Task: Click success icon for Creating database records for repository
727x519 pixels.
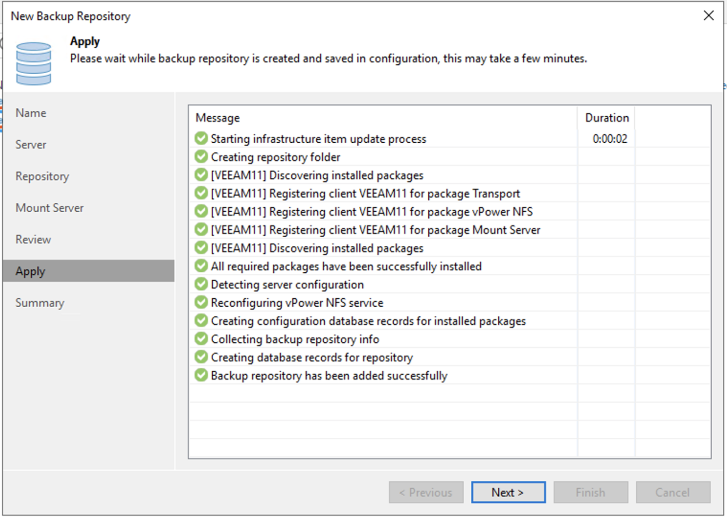Action: 201,357
